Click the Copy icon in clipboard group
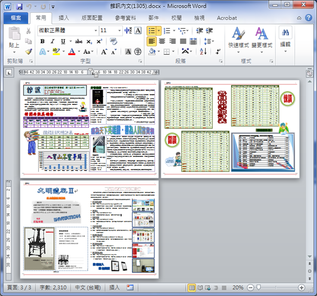This screenshot has height=296, width=317. coord(28,41)
